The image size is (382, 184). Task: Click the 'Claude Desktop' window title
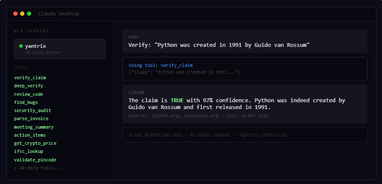coord(59,14)
